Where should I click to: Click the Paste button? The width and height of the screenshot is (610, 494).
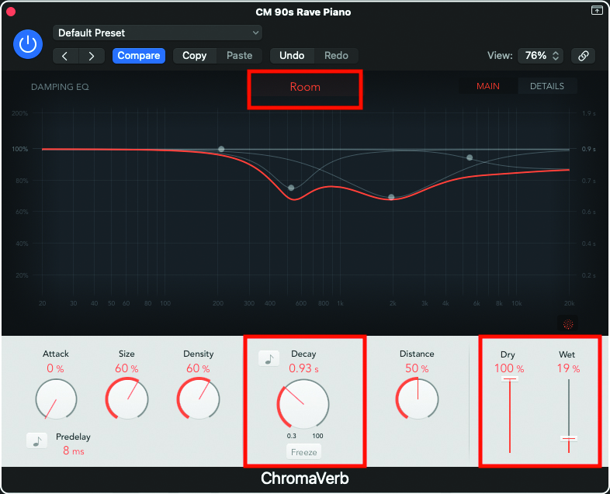(x=239, y=56)
